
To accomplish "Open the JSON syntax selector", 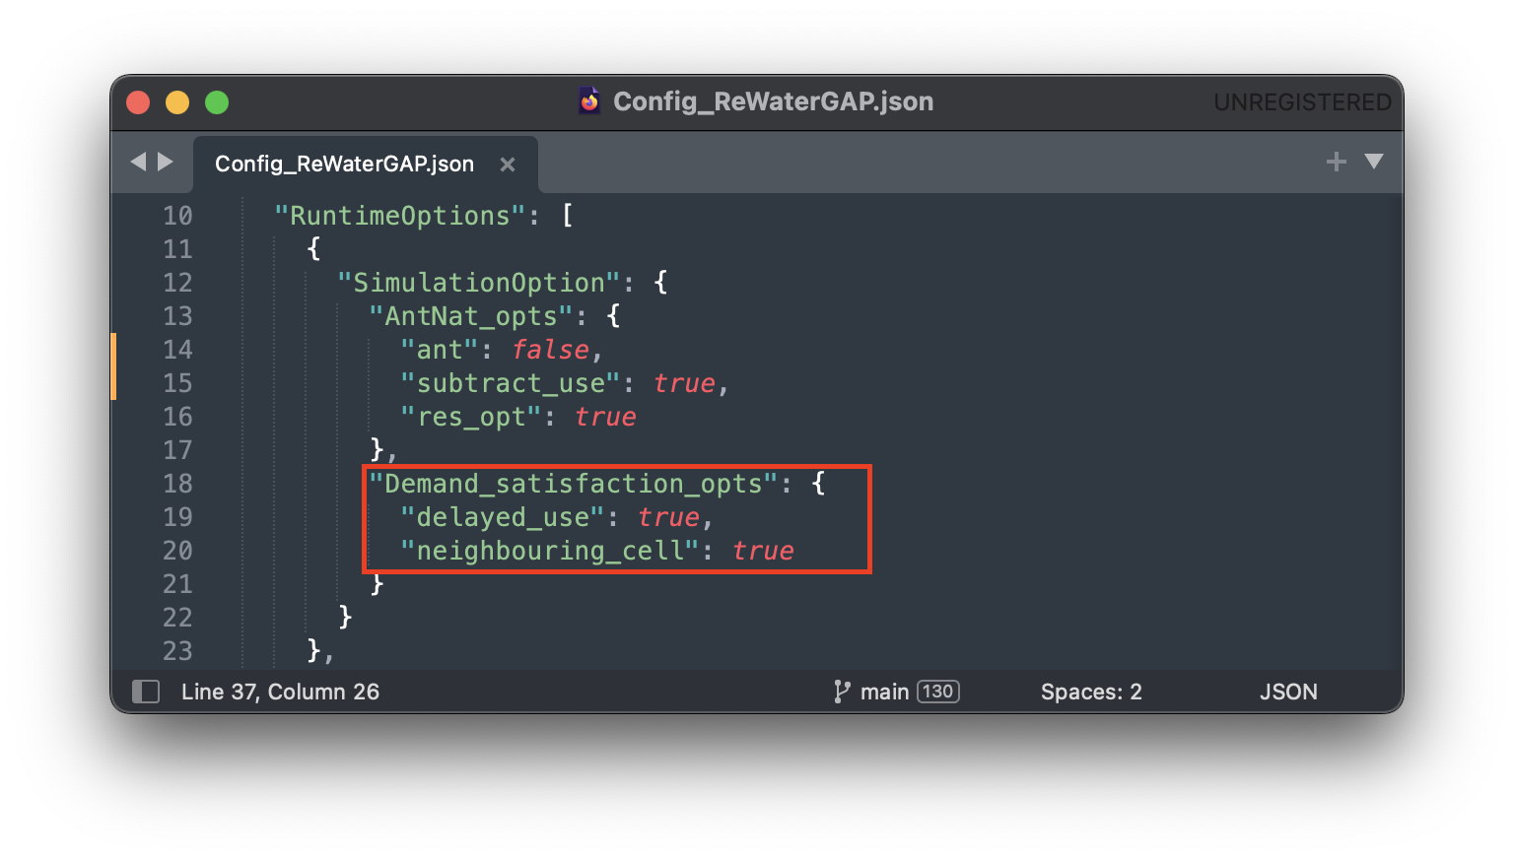I will coord(1287,692).
